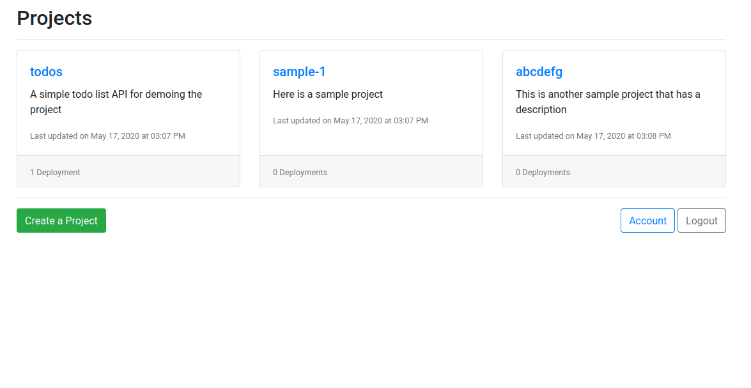Open the abcdefg project link
751x388 pixels.
[539, 72]
